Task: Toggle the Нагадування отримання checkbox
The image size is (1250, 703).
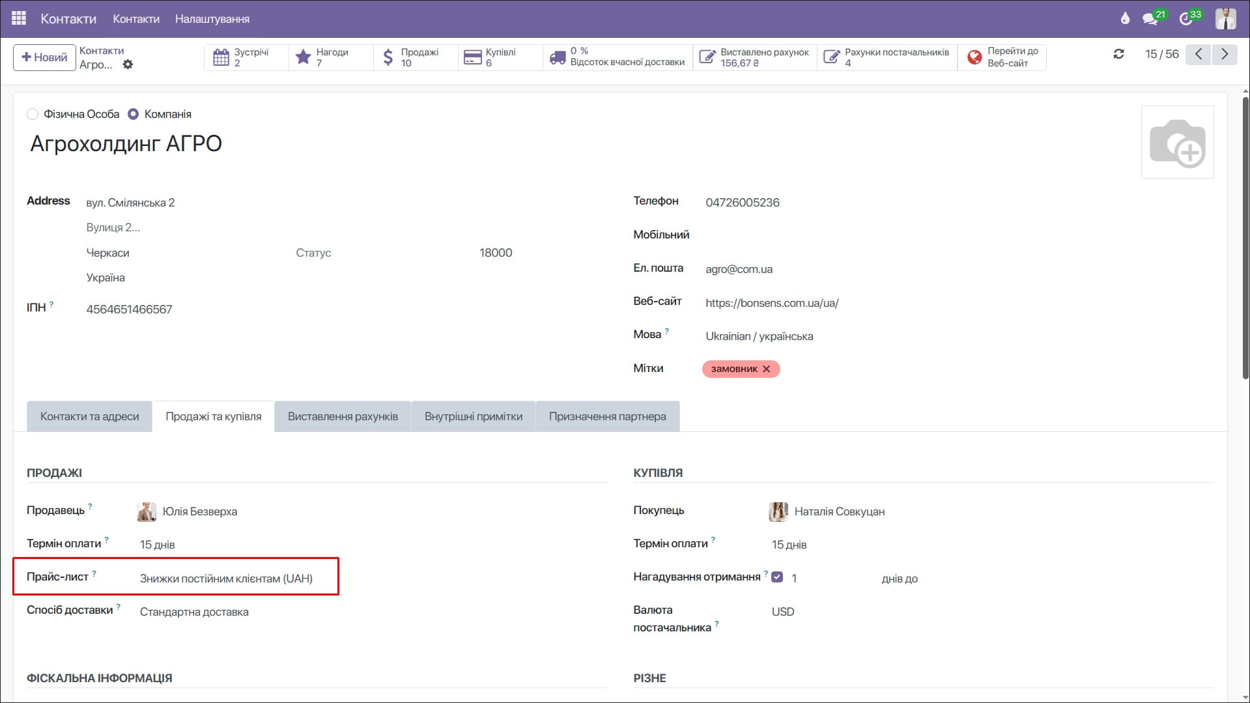Action: click(x=777, y=577)
